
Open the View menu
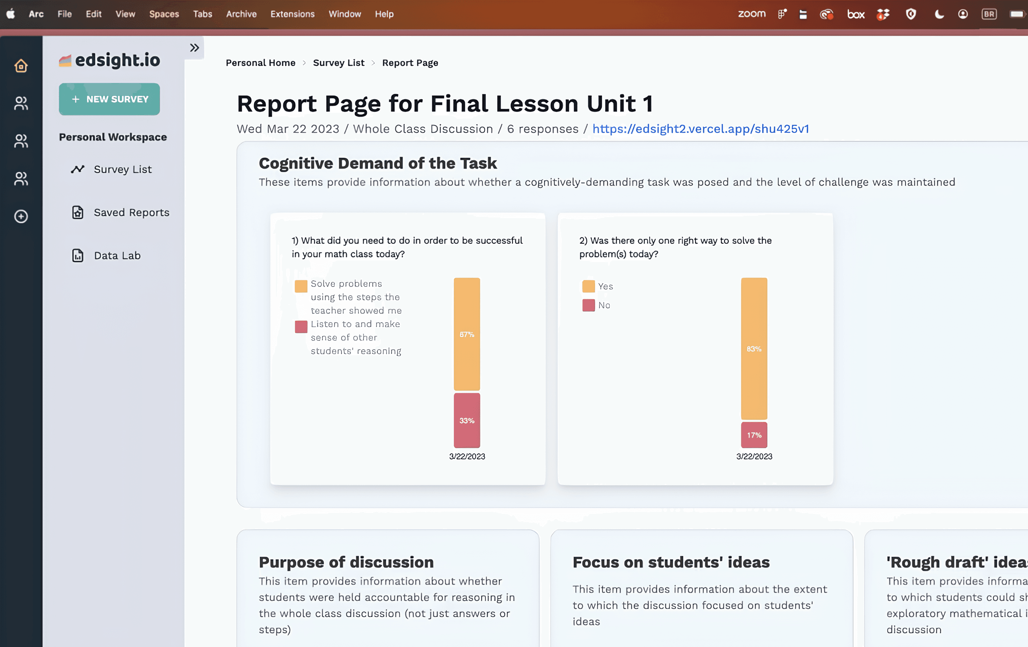[x=125, y=14]
